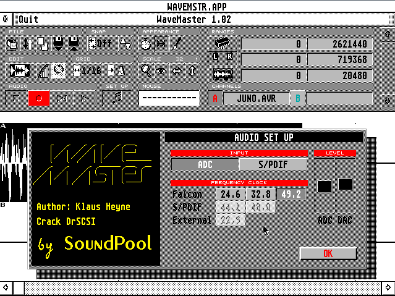Click the eye view icon in SCALE section
This screenshot has width=395, height=296.
(161, 71)
